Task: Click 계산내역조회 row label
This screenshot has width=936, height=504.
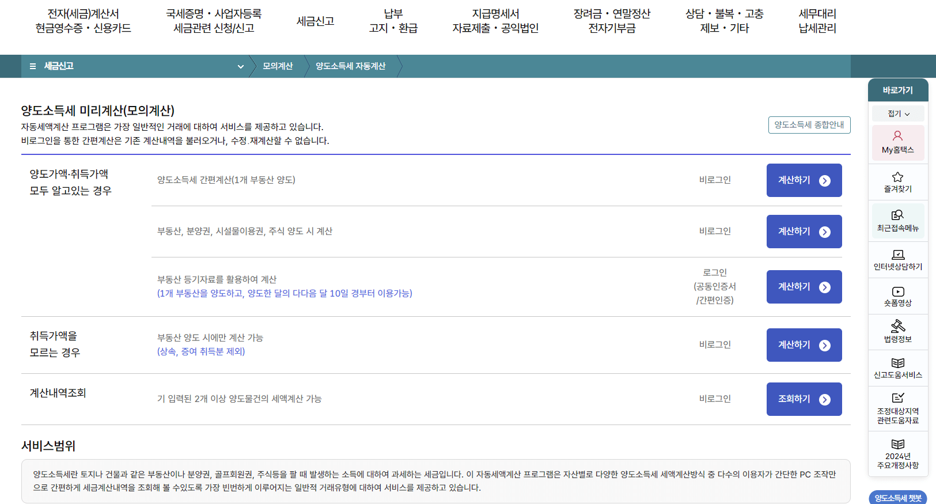Action: pos(58,393)
